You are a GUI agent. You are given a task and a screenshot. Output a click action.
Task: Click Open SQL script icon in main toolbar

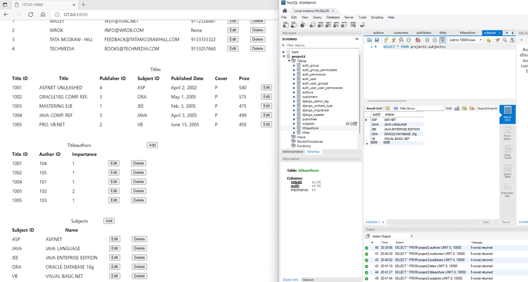pyautogui.click(x=294, y=24)
